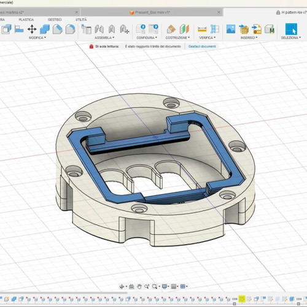Click the Gestisci documenti link

coord(202,47)
